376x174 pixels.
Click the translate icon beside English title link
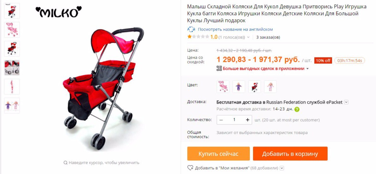pyautogui.click(x=191, y=29)
